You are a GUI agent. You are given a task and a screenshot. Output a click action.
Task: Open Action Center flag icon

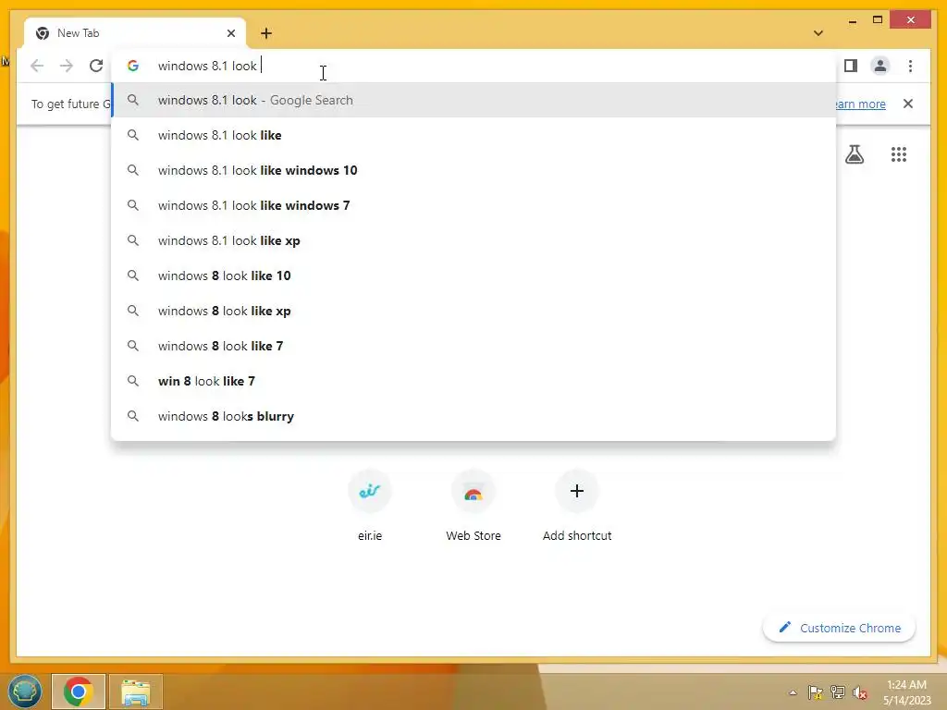point(816,692)
